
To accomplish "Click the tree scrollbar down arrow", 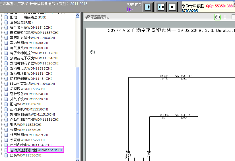I will click(x=77, y=160).
